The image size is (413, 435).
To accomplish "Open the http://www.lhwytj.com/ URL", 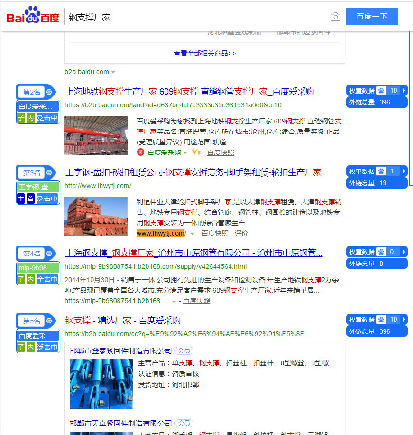I will coord(98,186).
